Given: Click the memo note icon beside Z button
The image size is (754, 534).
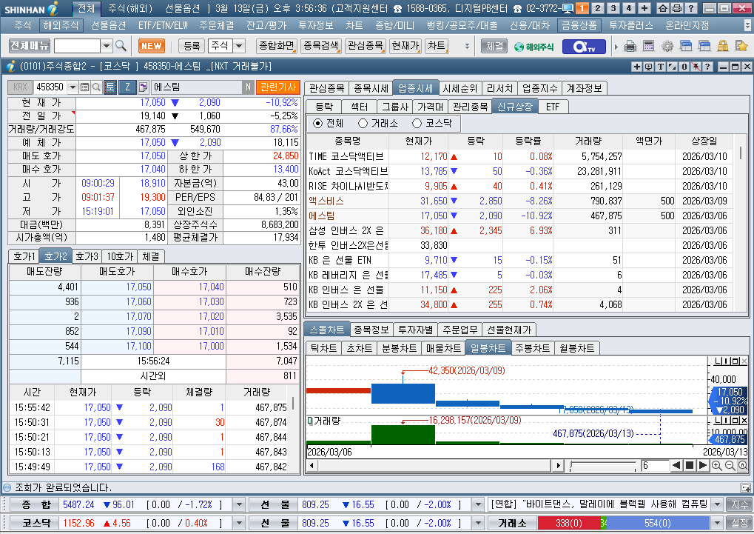Looking at the screenshot, I should (x=143, y=87).
